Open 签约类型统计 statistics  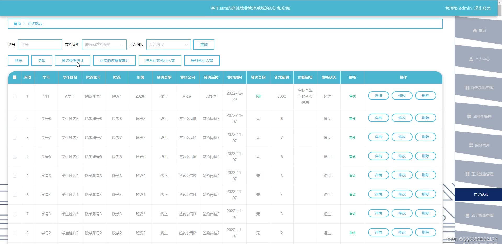point(73,60)
